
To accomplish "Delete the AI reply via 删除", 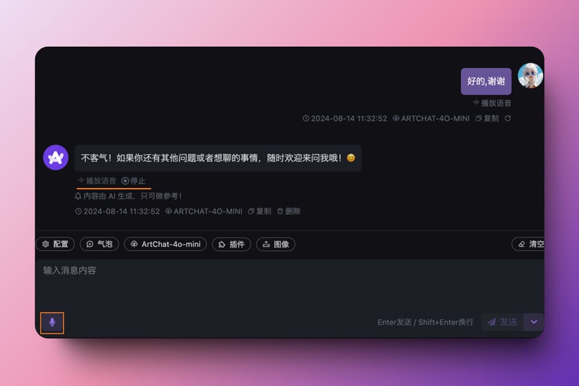I will pyautogui.click(x=289, y=211).
